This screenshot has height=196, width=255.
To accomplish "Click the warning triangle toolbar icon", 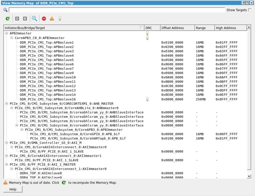I will [51, 18].
